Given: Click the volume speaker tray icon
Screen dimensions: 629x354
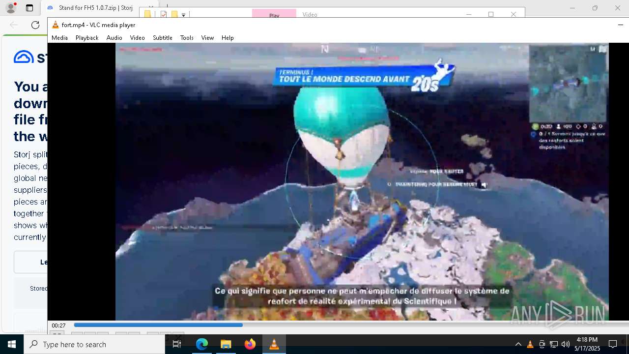Looking at the screenshot, I should [566, 344].
